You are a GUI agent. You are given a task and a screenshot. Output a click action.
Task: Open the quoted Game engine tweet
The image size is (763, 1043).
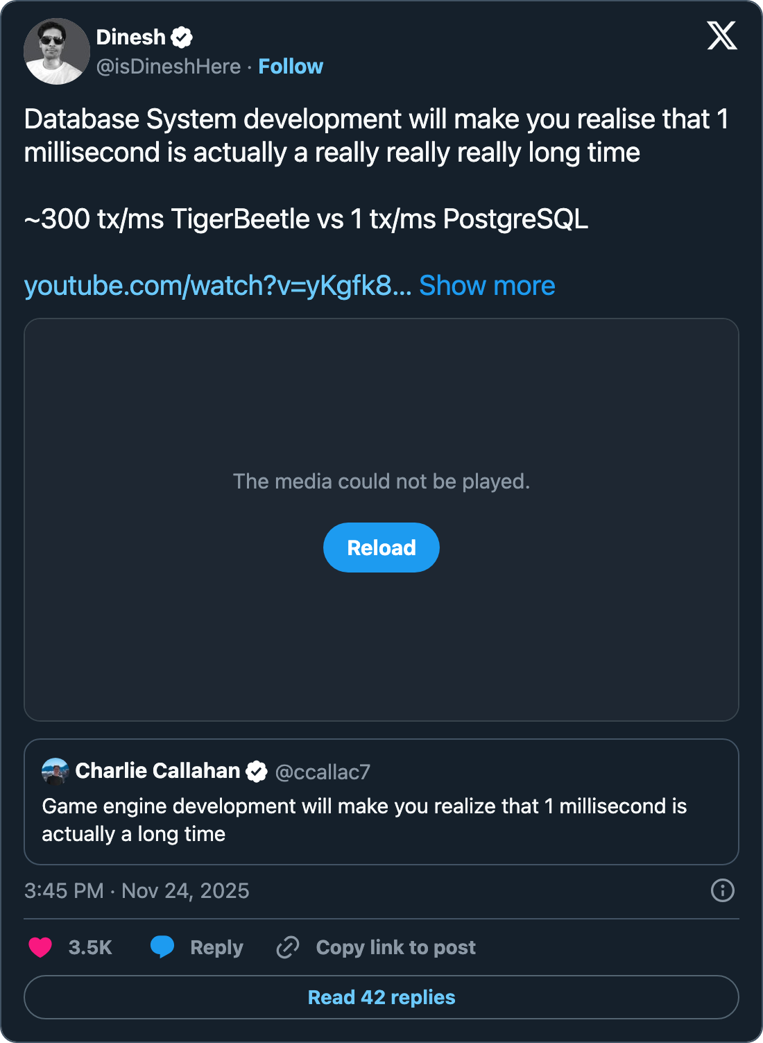[364, 820]
